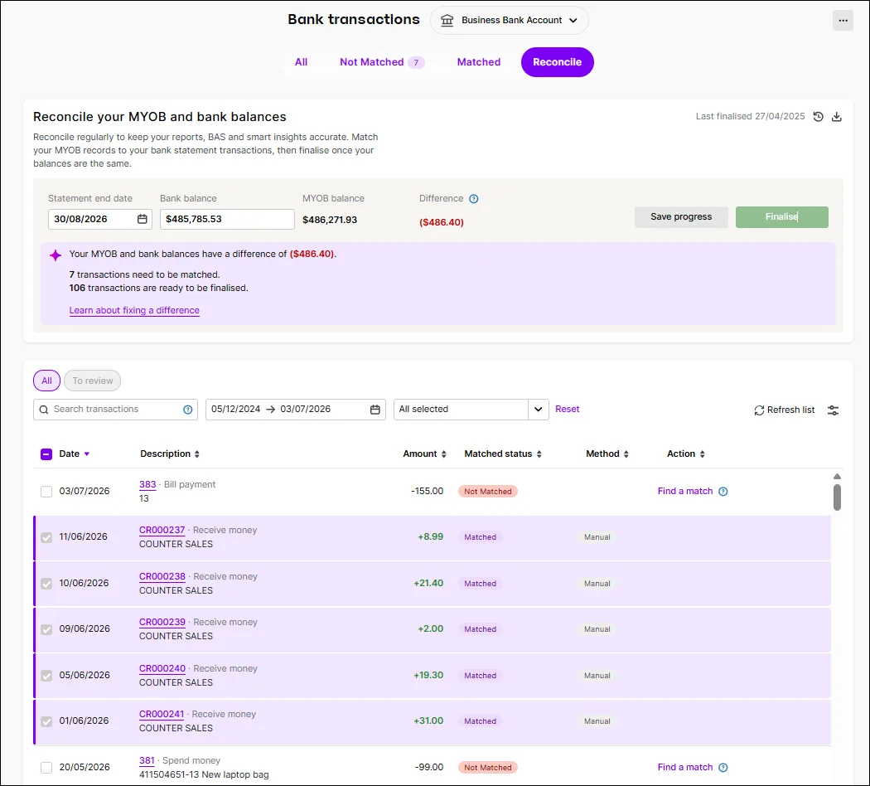Screen dimensions: 870x786
Task: Open reconciliation history clock icon
Action: [x=818, y=117]
